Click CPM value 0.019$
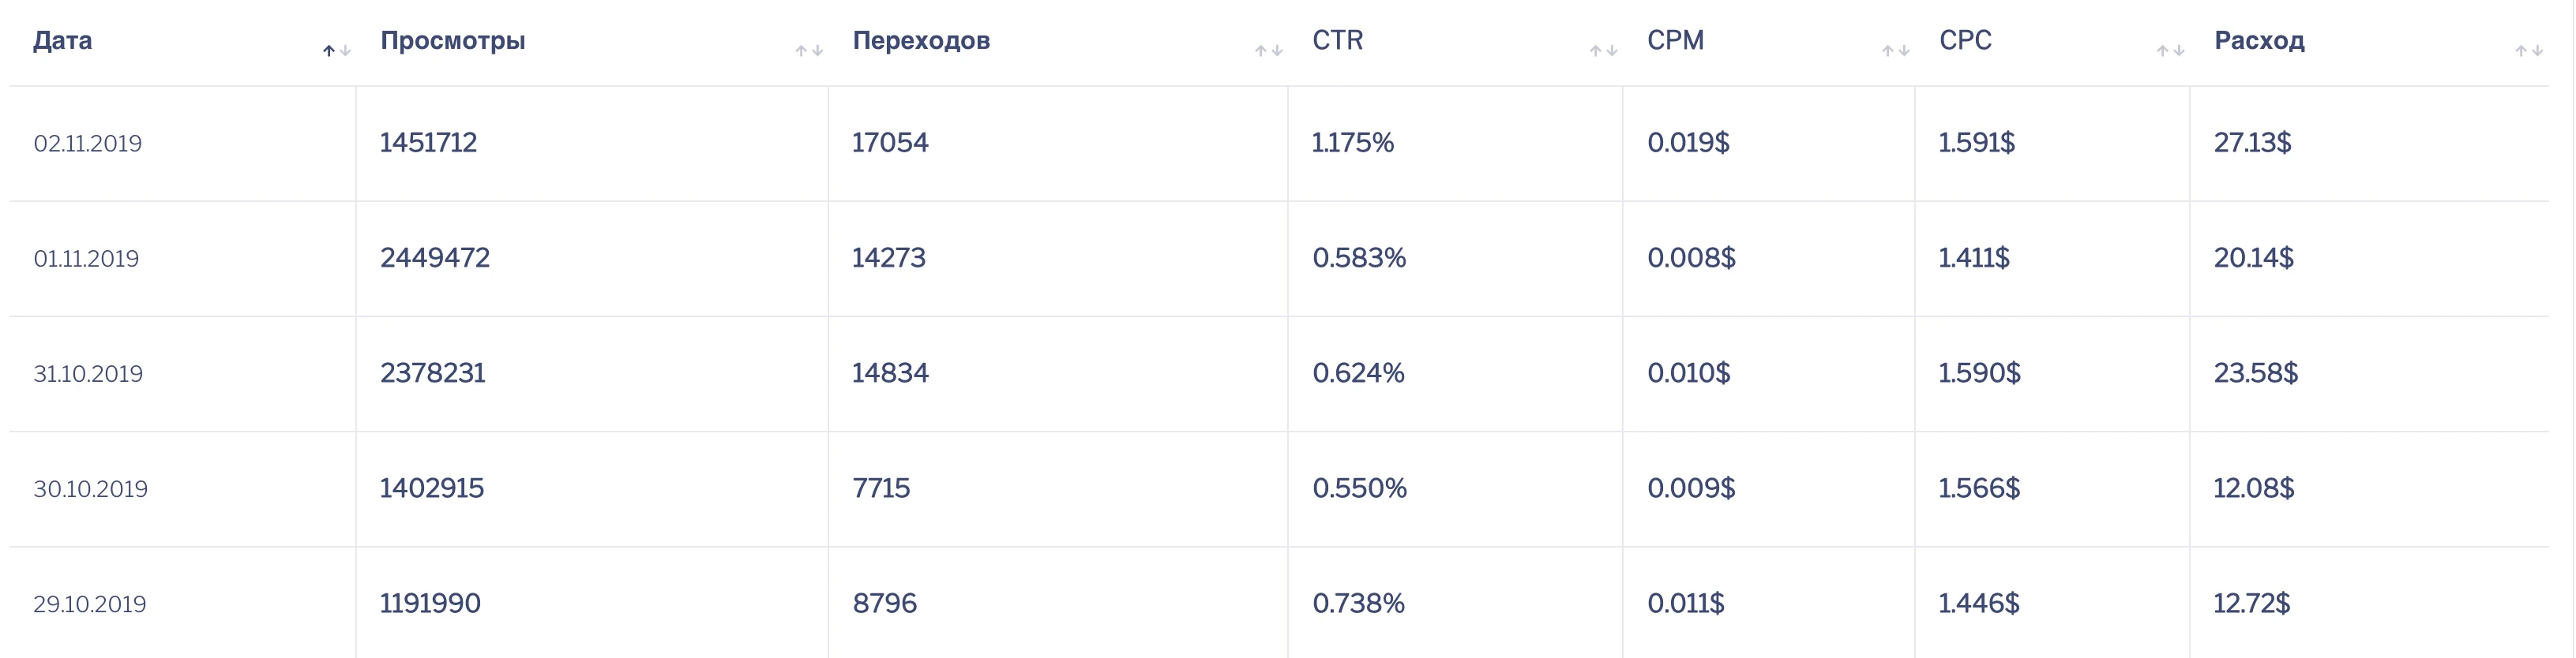2576x658 pixels. click(x=1688, y=143)
